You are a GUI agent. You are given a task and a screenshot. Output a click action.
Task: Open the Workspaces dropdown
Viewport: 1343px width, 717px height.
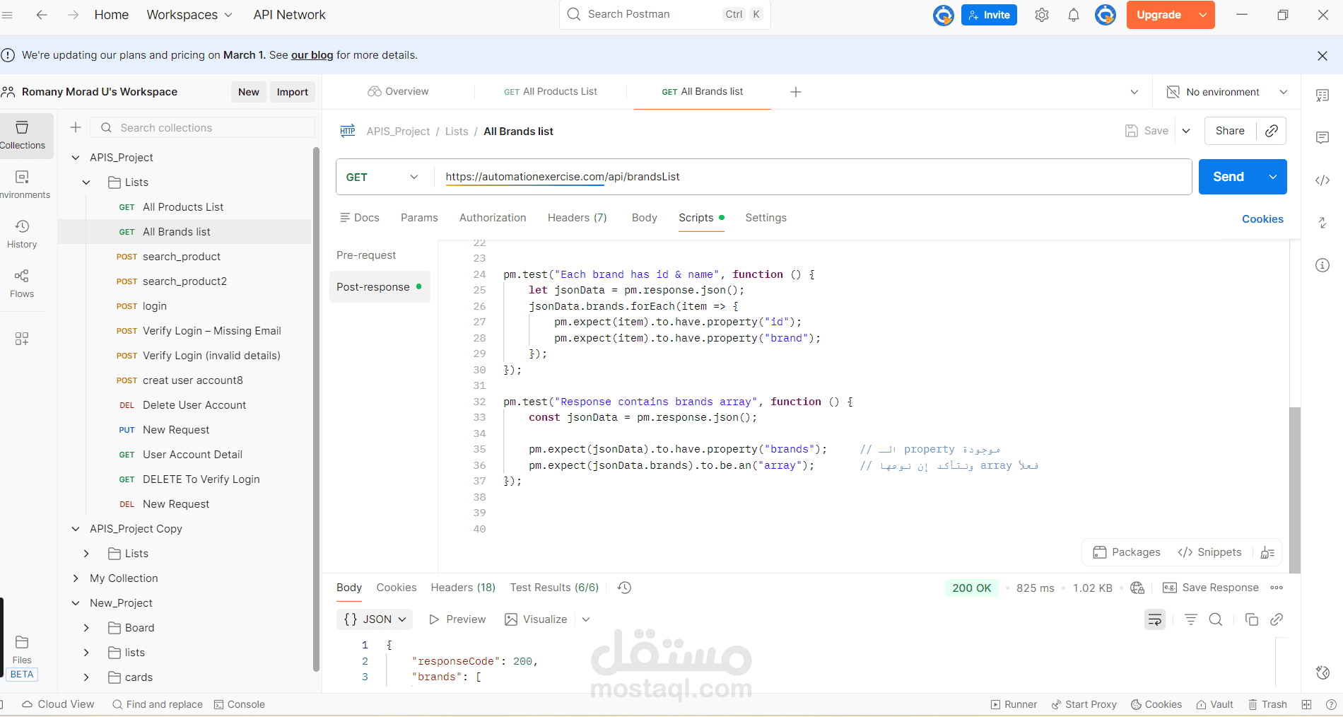pos(189,15)
